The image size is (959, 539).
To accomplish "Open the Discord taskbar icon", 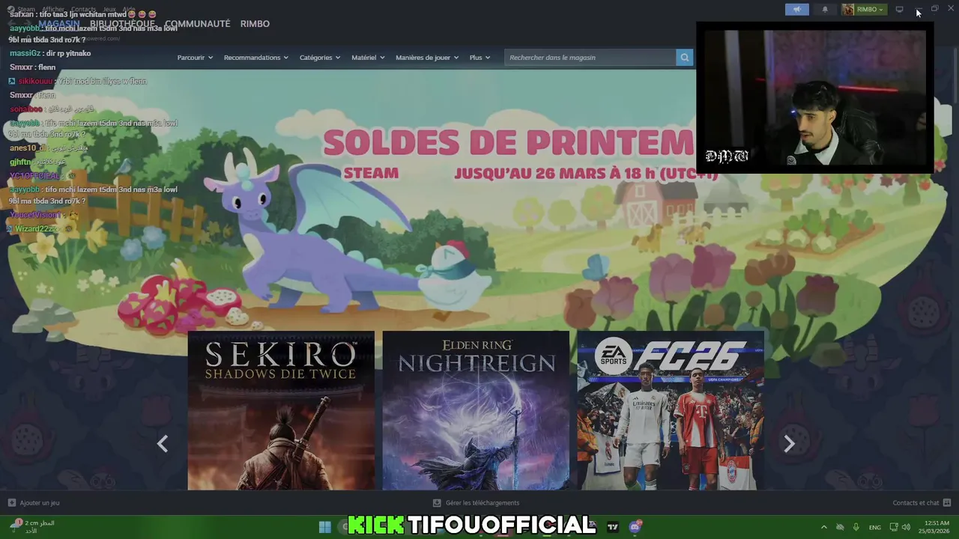I will pyautogui.click(x=635, y=527).
